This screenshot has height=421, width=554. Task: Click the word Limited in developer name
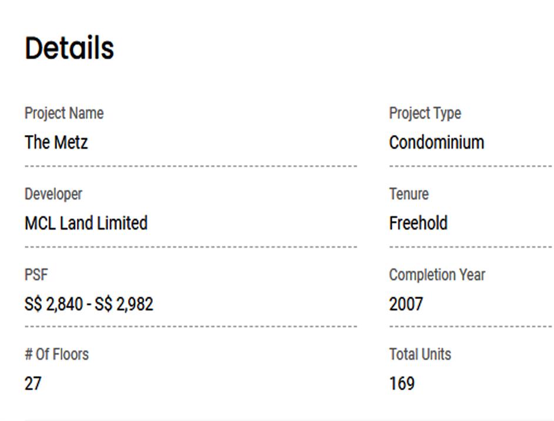coord(123,224)
